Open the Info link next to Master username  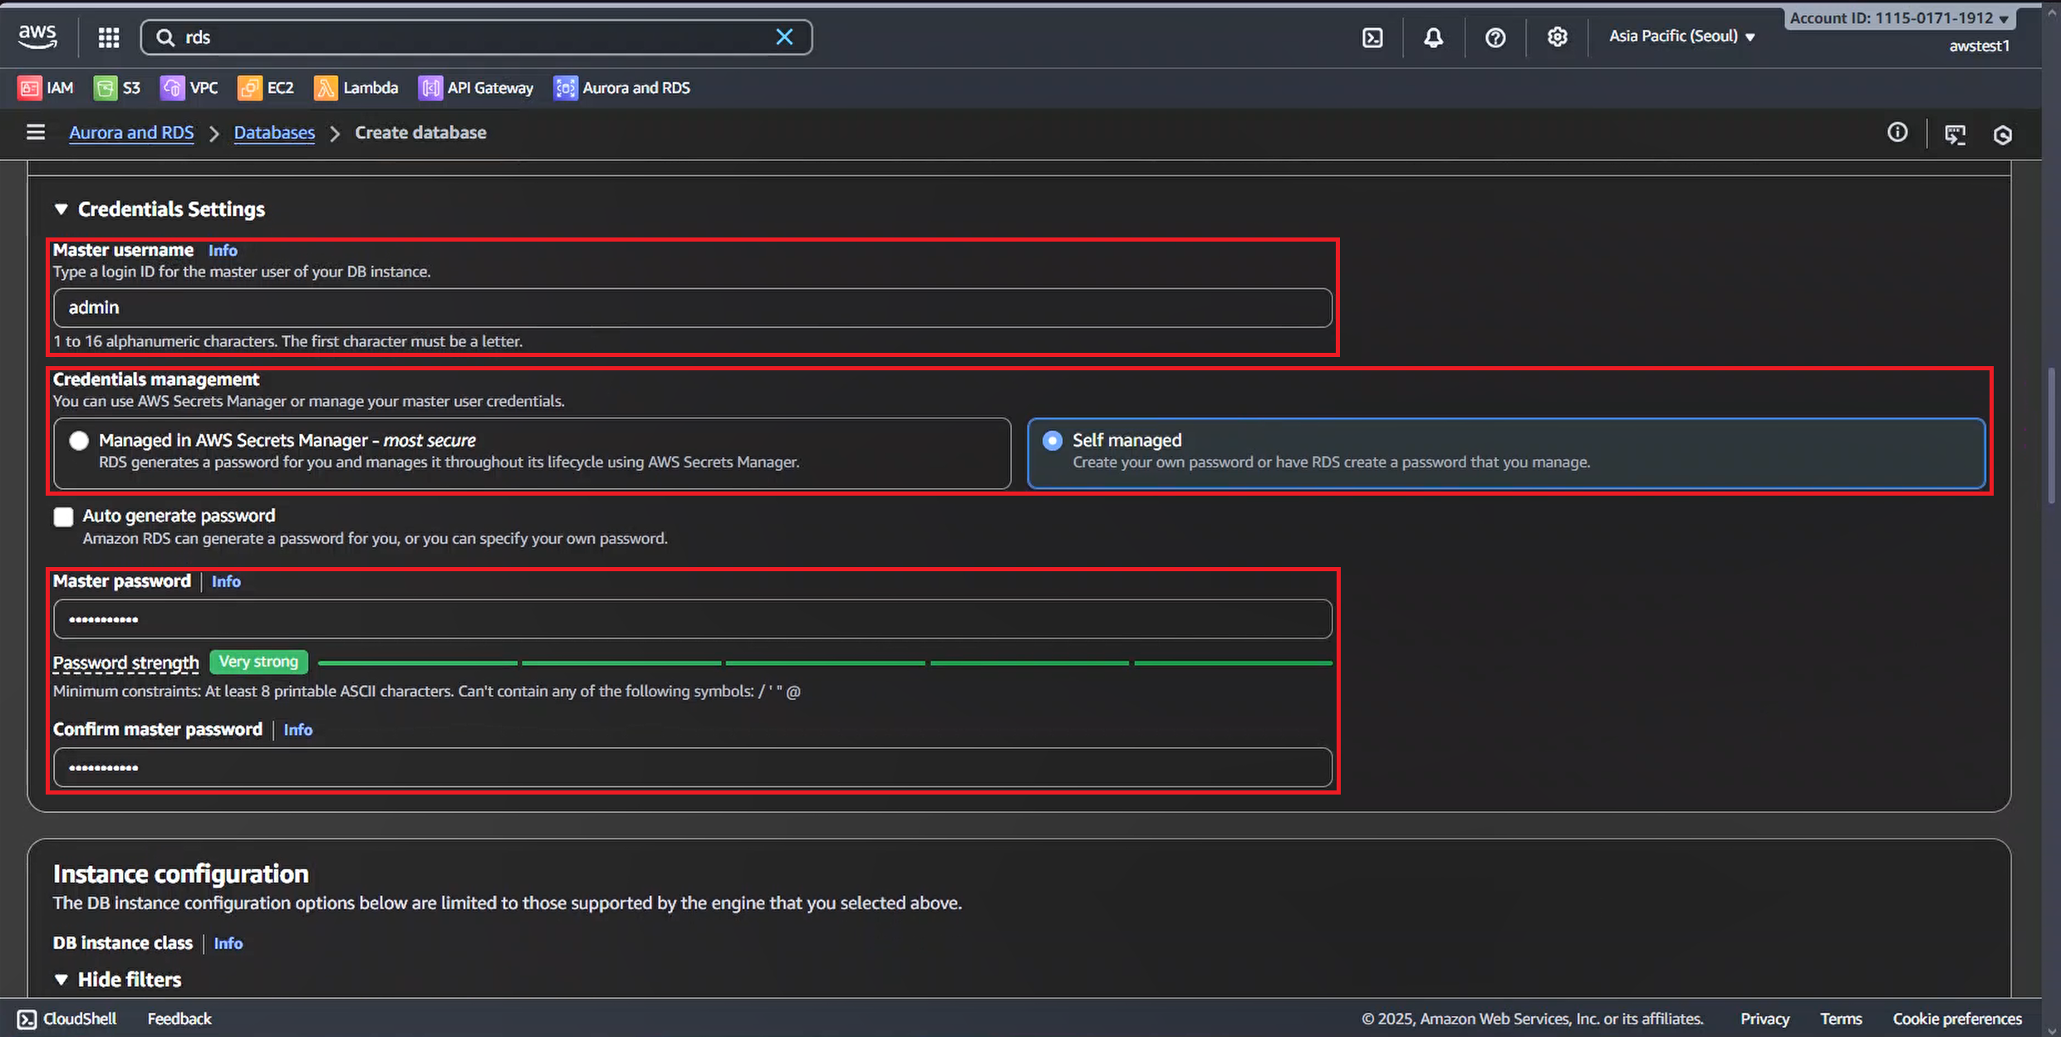click(x=223, y=251)
